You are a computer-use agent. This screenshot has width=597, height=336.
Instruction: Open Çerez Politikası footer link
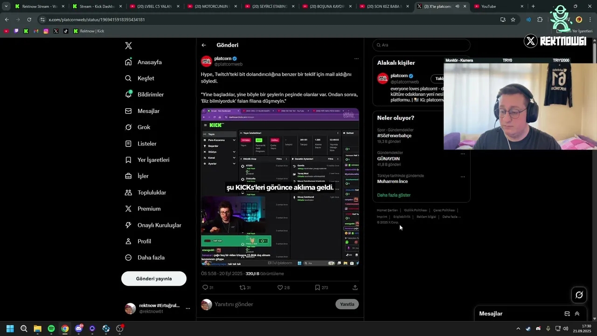click(x=444, y=210)
